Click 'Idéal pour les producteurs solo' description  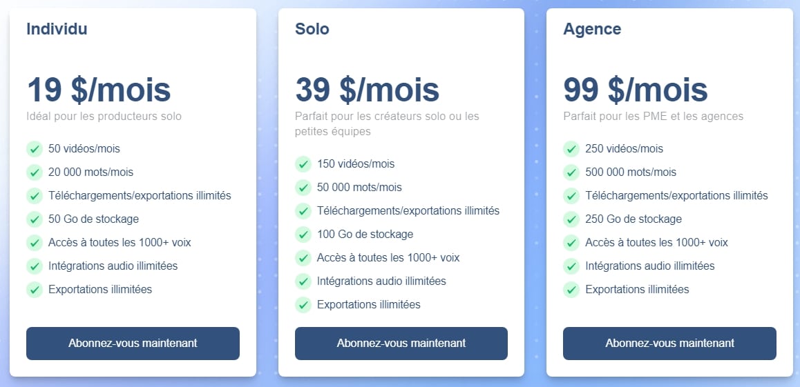click(104, 116)
